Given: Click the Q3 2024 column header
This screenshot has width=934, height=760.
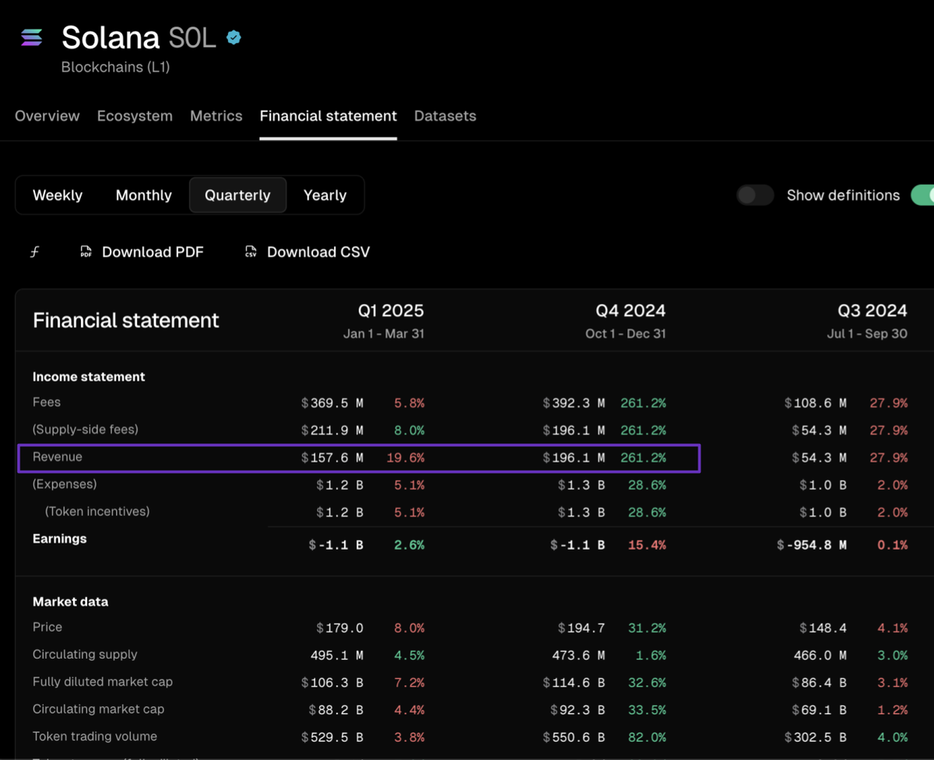Looking at the screenshot, I should [x=873, y=311].
